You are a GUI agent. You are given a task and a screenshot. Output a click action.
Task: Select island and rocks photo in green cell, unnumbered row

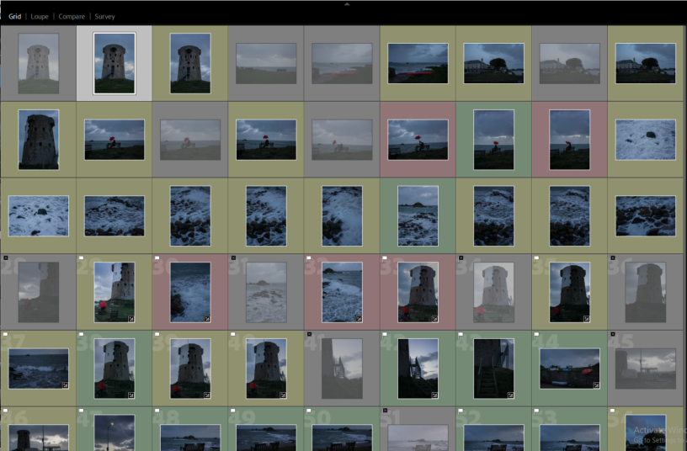coord(418,215)
